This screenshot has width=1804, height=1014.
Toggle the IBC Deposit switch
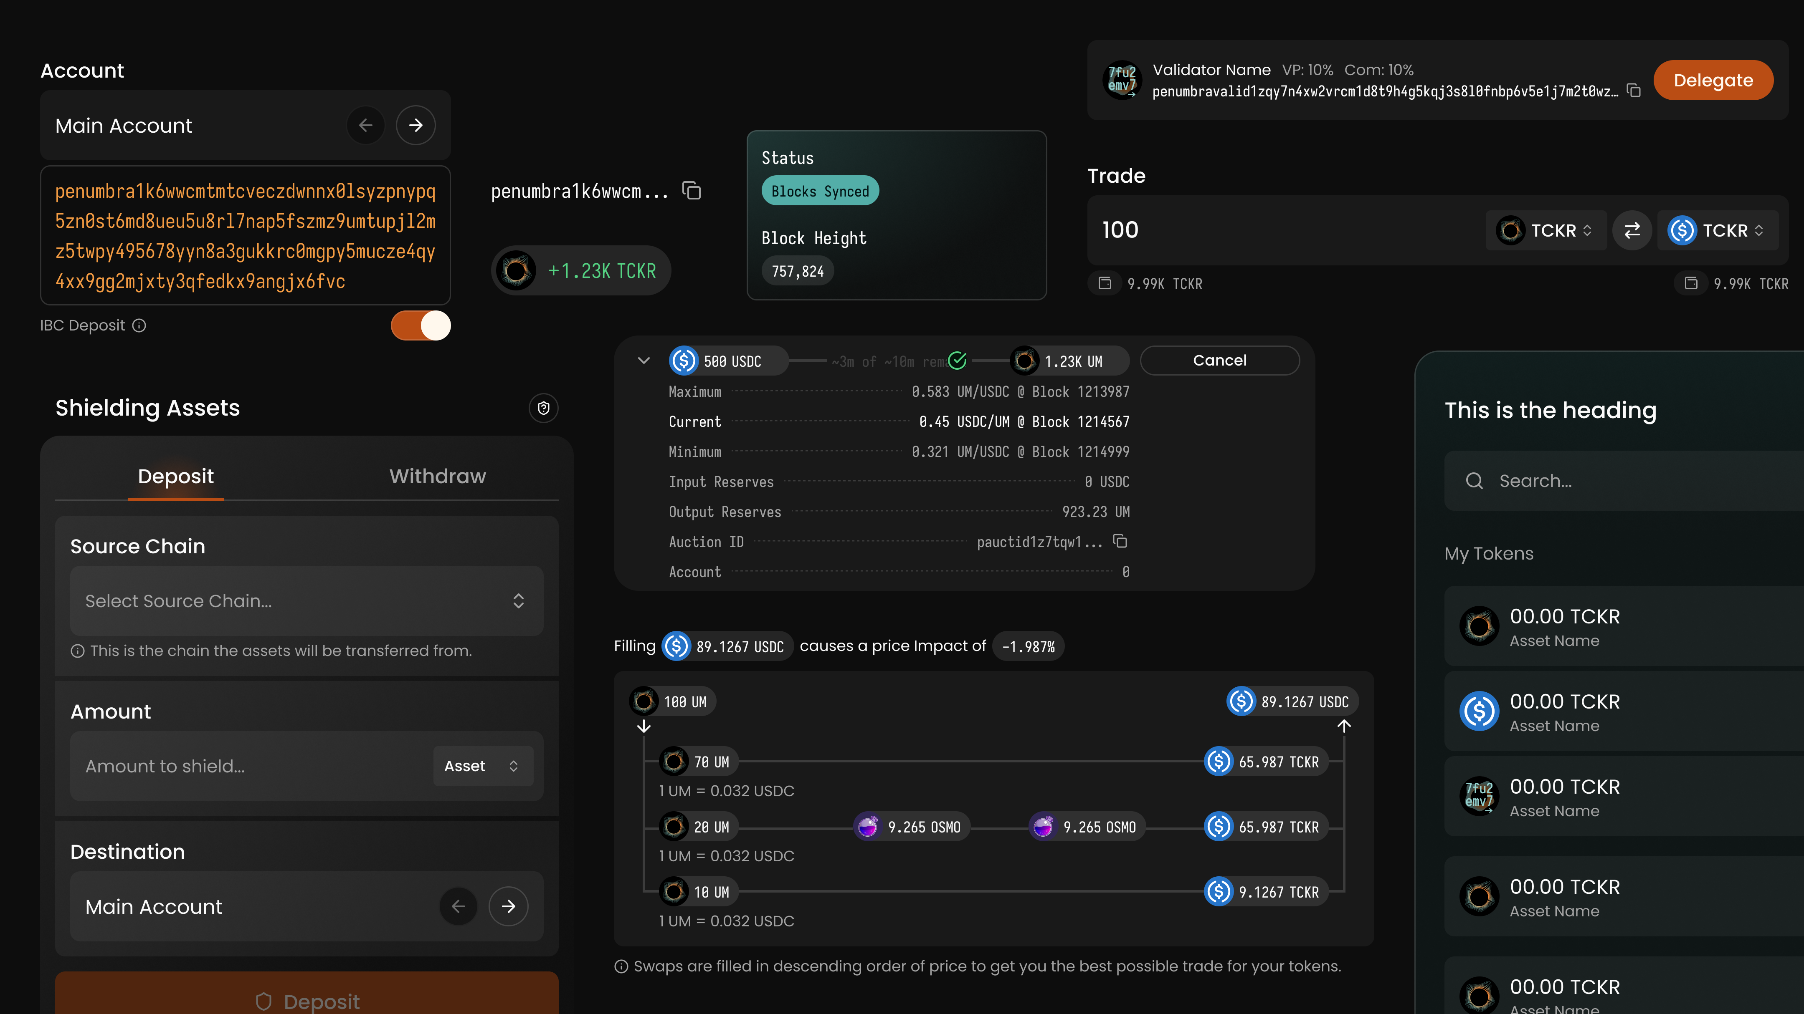pos(420,325)
